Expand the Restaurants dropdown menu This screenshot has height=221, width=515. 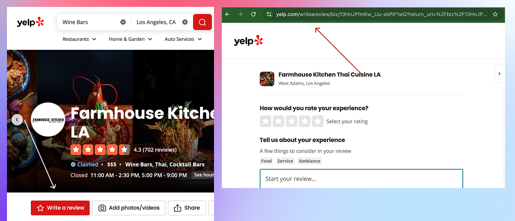(79, 39)
